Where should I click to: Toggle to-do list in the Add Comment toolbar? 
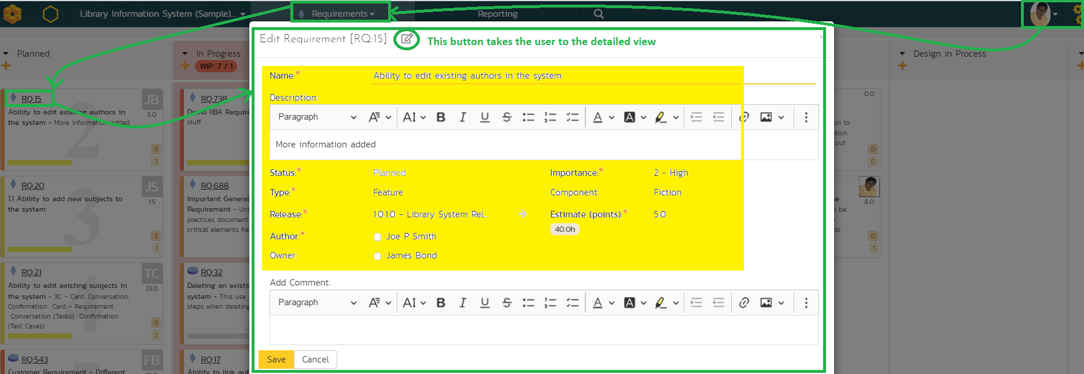click(x=572, y=303)
